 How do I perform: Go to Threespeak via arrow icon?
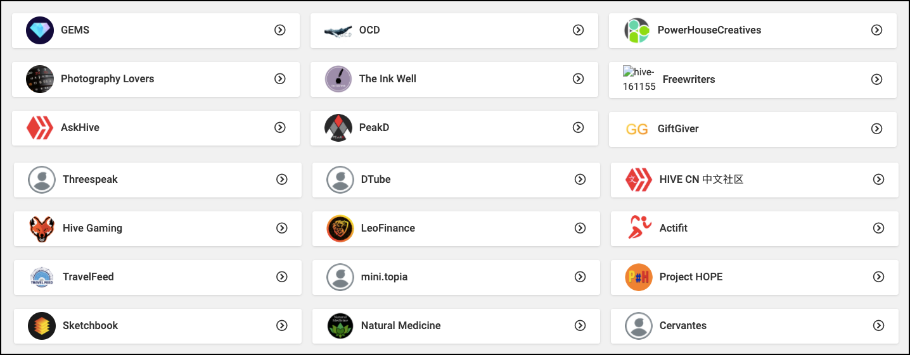pos(282,179)
